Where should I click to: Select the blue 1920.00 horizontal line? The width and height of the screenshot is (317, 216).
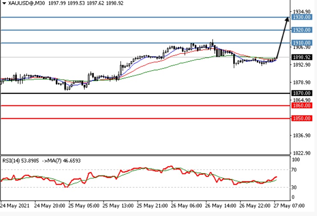[145, 30]
